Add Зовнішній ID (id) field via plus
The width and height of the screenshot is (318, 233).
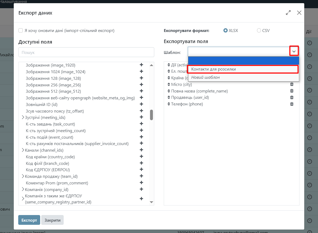tap(141, 104)
